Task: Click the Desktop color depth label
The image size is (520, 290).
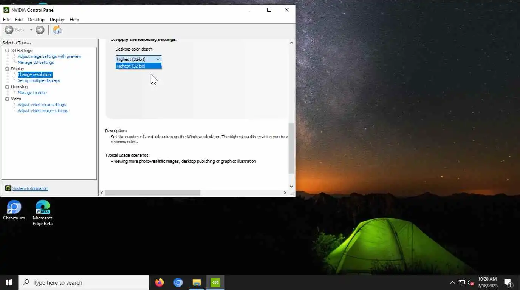Action: tap(134, 49)
